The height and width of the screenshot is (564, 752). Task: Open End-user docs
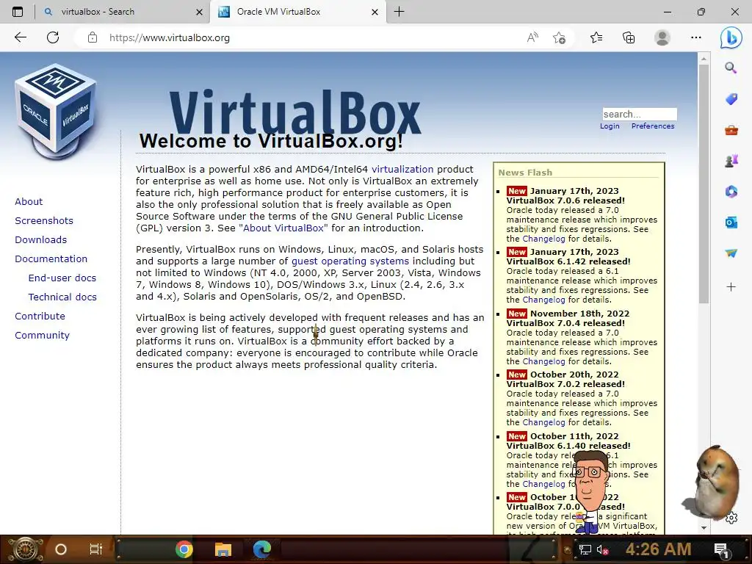pyautogui.click(x=62, y=278)
